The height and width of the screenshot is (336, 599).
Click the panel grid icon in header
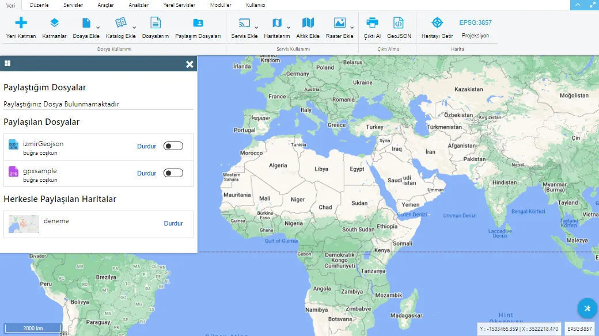pyautogui.click(x=7, y=63)
